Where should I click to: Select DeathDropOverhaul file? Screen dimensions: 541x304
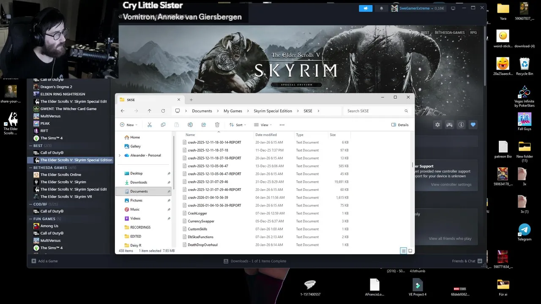[202, 245]
